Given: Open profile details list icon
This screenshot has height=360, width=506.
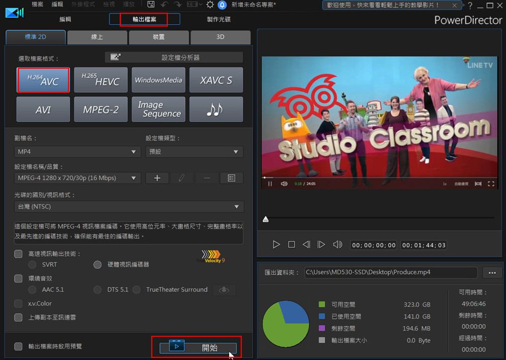Looking at the screenshot, I should pos(231,178).
